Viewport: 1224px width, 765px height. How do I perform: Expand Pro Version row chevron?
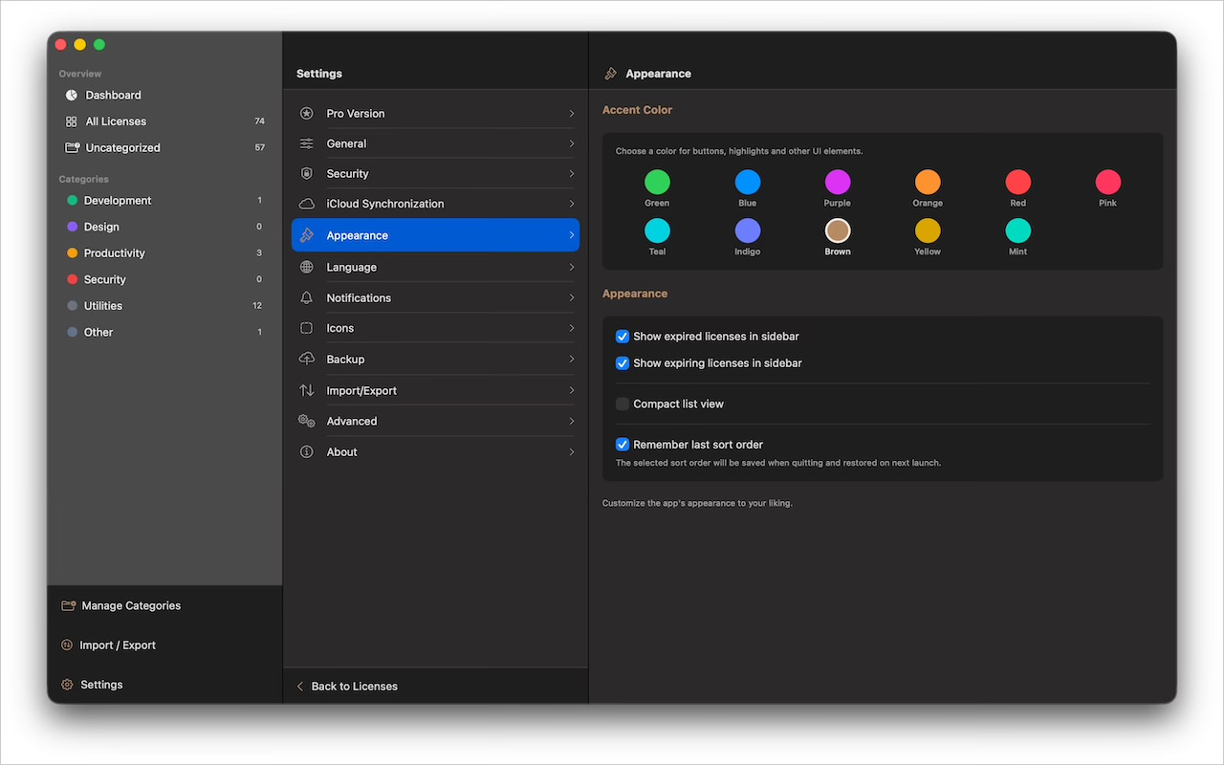(572, 114)
